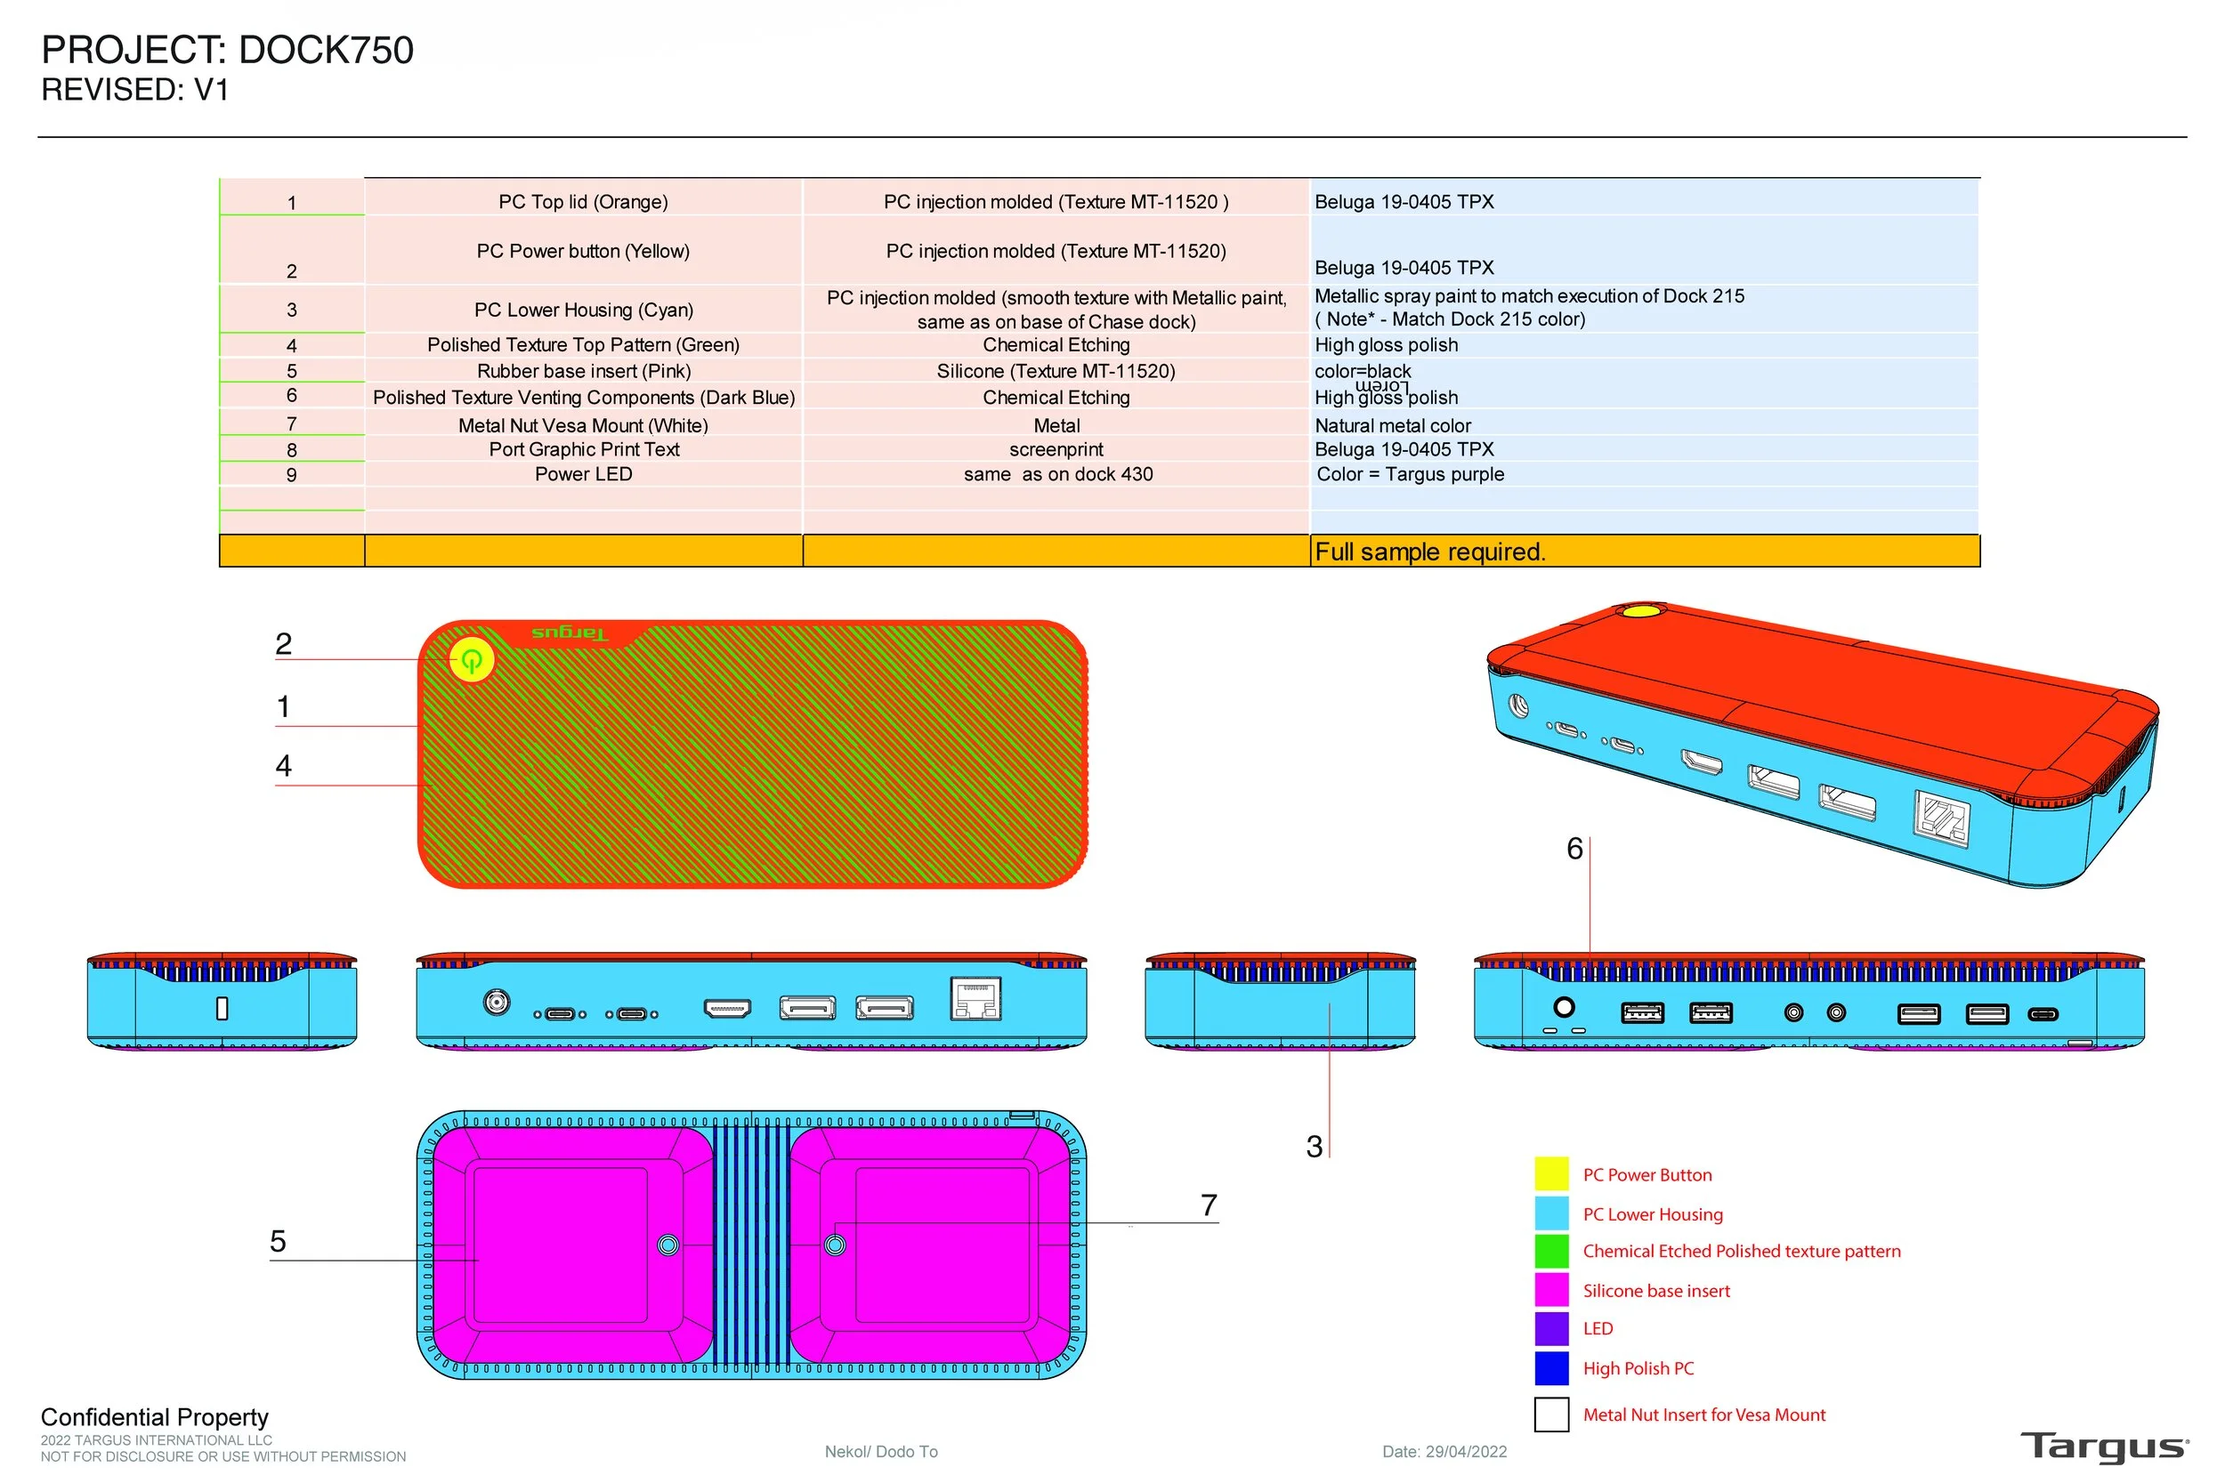Click the 'Power LED' table cell
The image size is (2225, 1483).
[x=583, y=474]
